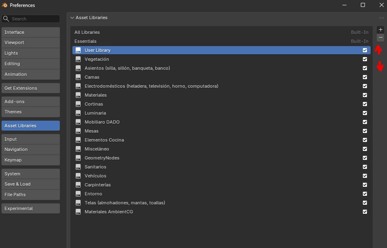The height and width of the screenshot is (248, 387).
Task: Open the System preferences section
Action: pos(31,174)
